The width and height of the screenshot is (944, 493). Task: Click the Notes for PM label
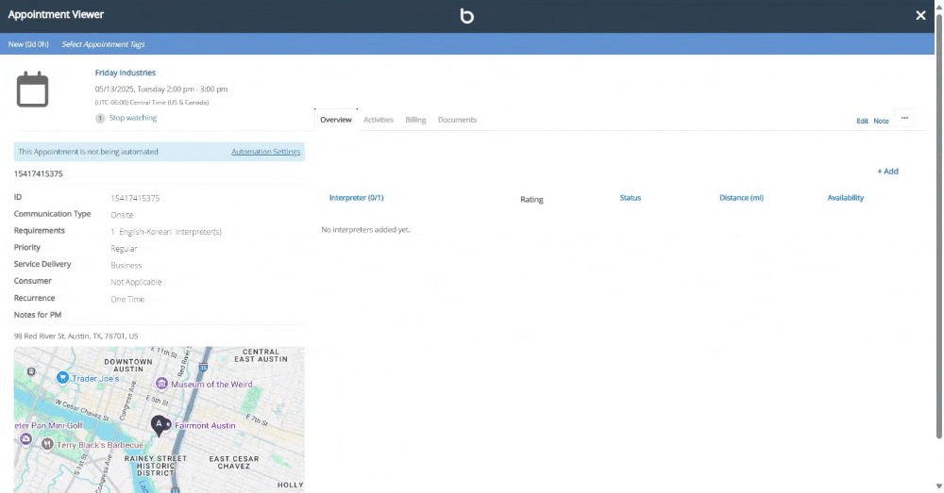pyautogui.click(x=38, y=315)
